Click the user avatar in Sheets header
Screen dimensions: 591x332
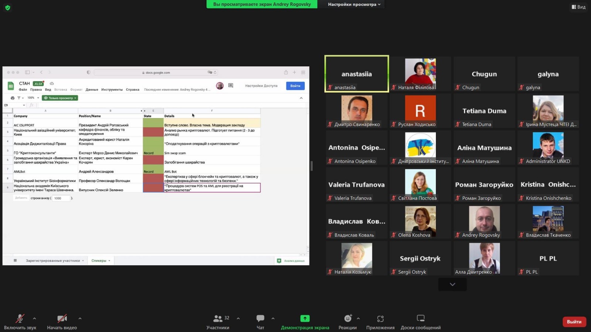(220, 86)
